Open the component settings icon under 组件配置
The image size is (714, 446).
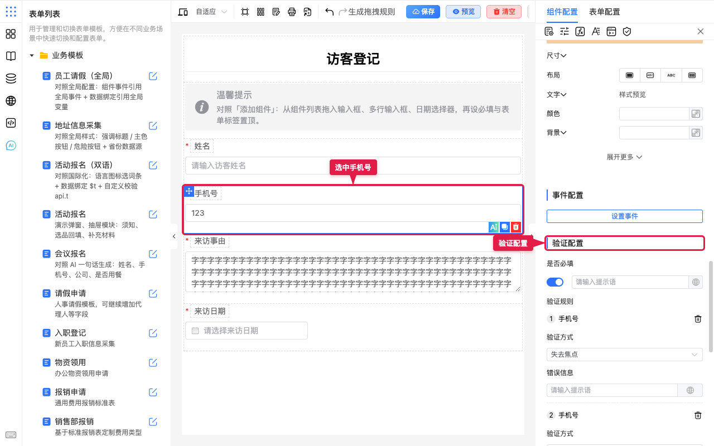(549, 32)
